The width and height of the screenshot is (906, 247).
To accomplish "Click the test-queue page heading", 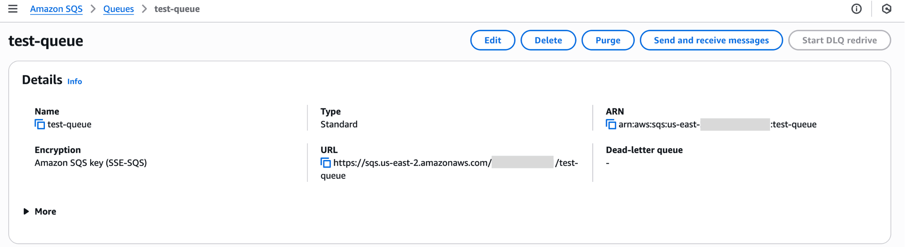I will click(x=46, y=41).
